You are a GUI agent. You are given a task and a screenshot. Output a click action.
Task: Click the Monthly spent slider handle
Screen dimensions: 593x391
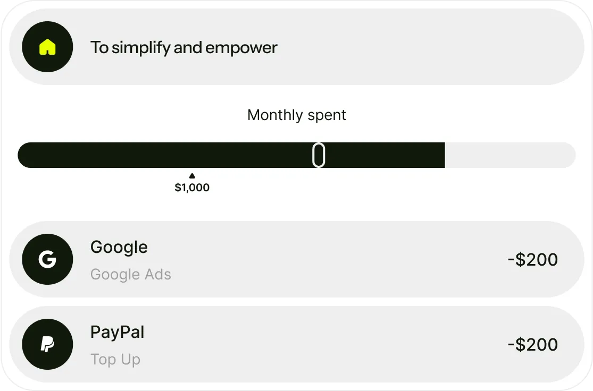pyautogui.click(x=318, y=155)
